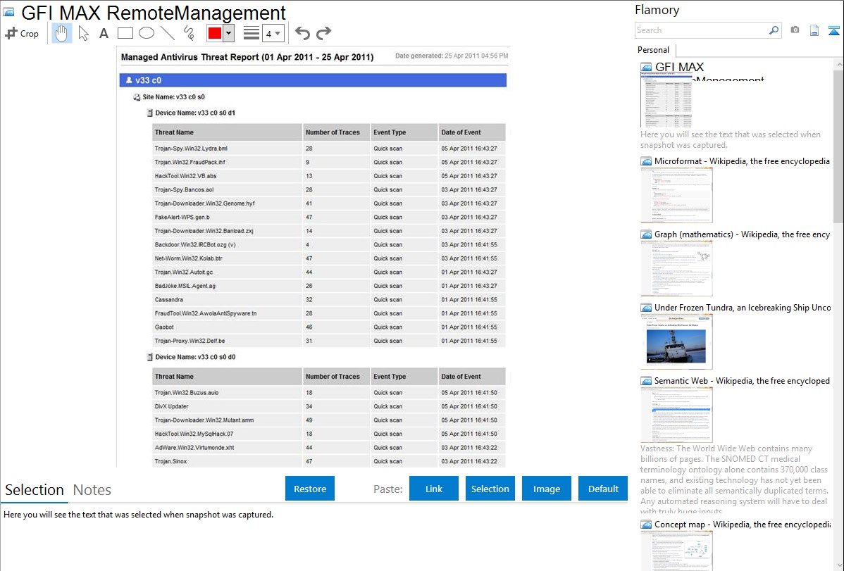This screenshot has height=571, width=844.
Task: Select the freehand scribble tool
Action: [189, 33]
